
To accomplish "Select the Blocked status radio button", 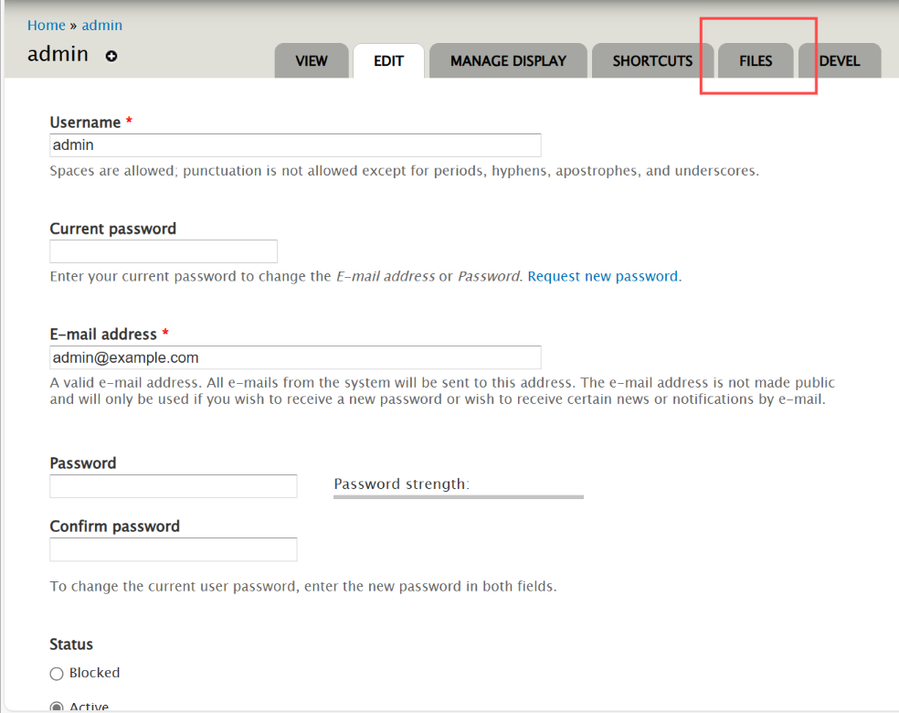I will pyautogui.click(x=57, y=674).
